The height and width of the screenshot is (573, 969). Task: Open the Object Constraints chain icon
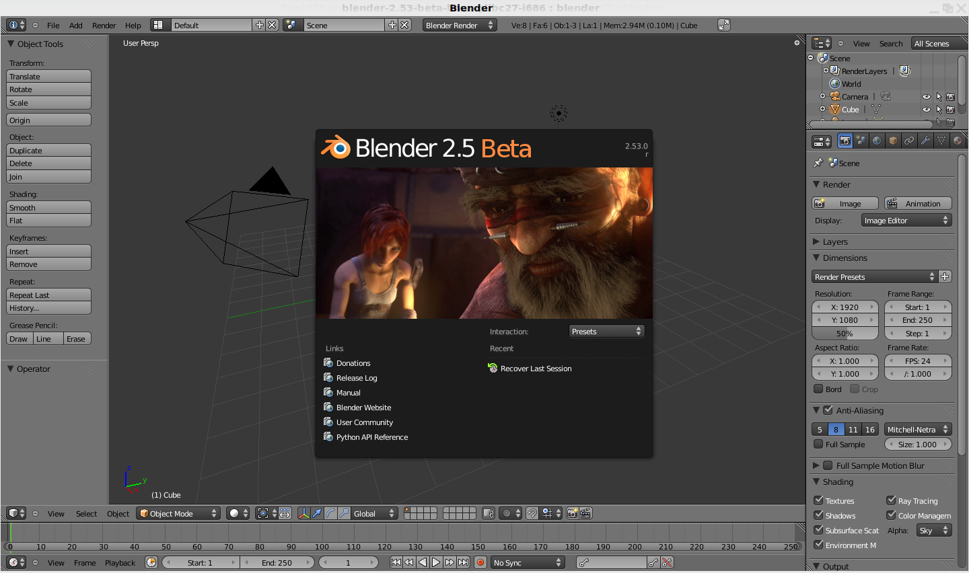(x=909, y=141)
